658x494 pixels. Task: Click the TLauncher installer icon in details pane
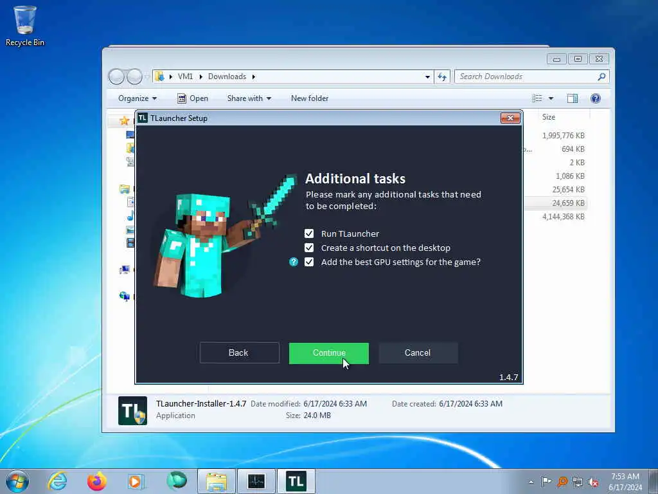pyautogui.click(x=132, y=410)
